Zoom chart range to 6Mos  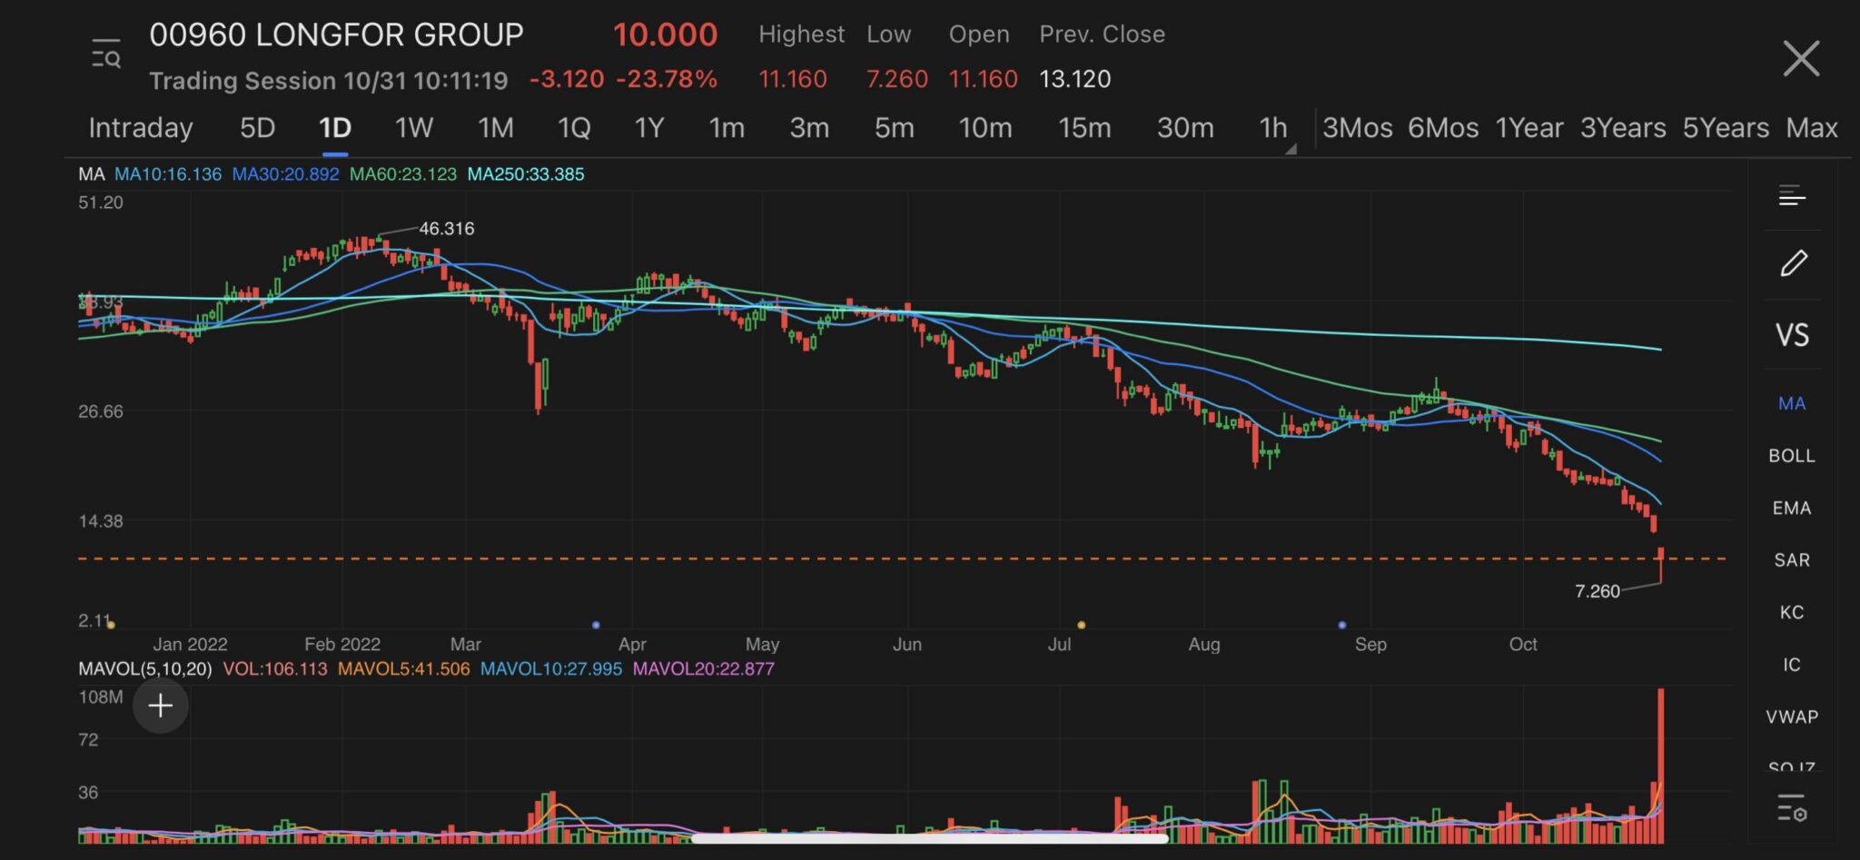pos(1443,128)
